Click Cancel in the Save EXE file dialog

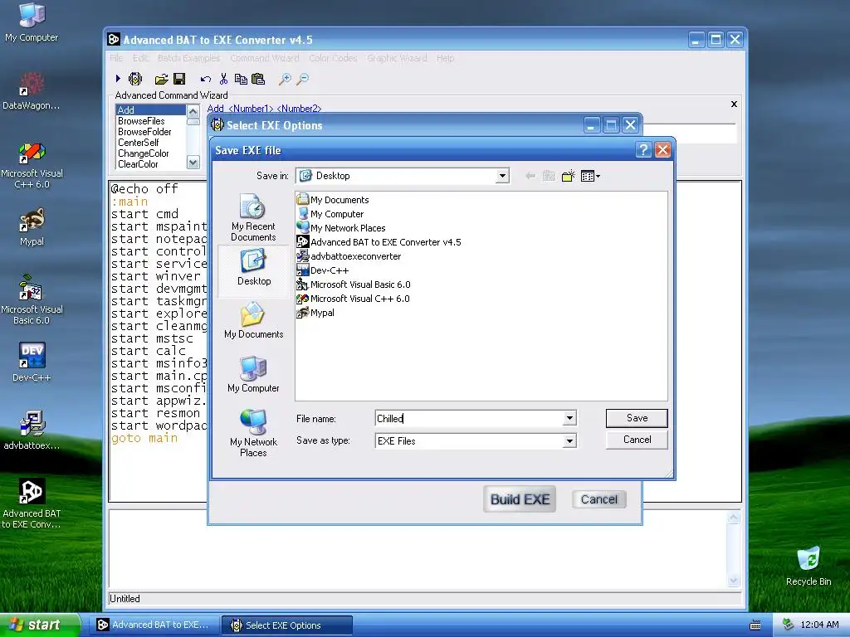[x=637, y=440]
